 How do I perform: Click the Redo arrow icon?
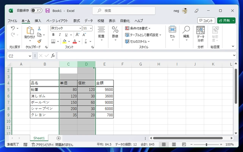pyautogui.click(x=13, y=35)
